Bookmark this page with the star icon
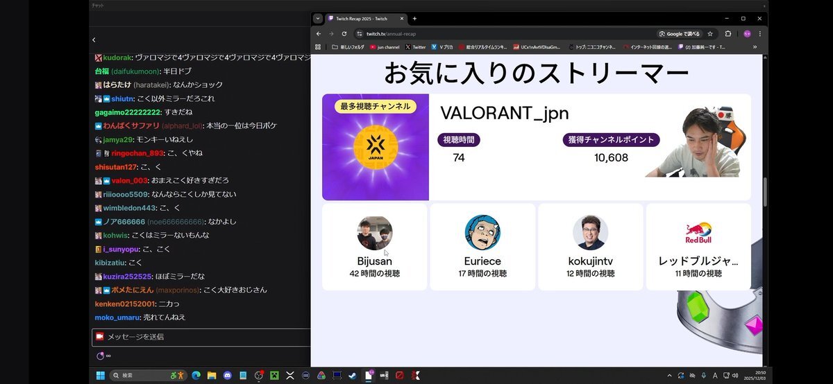Viewport: 833px width, 384px height. click(710, 33)
